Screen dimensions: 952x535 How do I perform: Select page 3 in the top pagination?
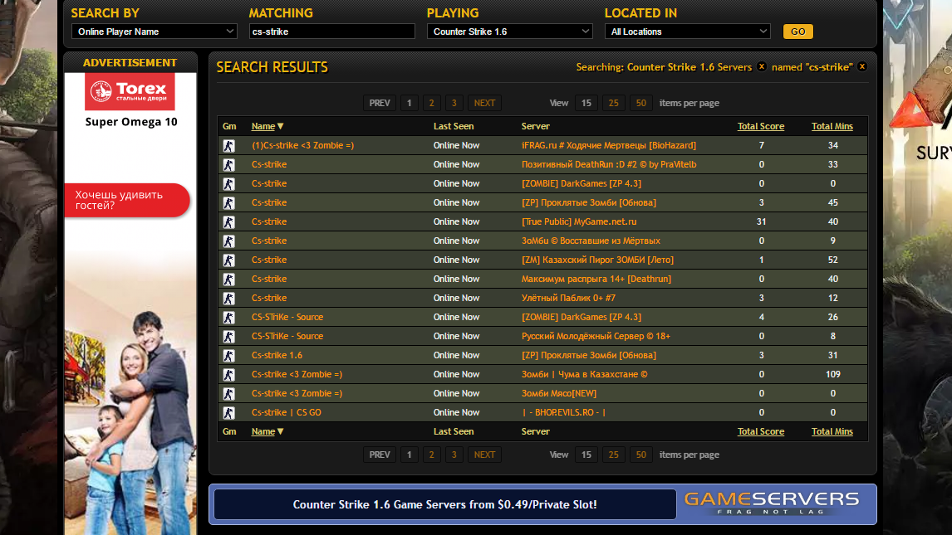(454, 103)
